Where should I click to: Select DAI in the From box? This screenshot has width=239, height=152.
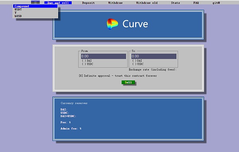[87, 61]
